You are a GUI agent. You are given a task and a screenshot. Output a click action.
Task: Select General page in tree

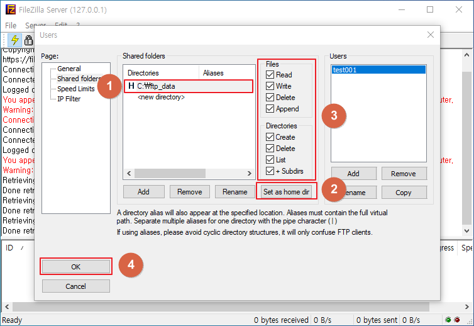[x=69, y=69]
